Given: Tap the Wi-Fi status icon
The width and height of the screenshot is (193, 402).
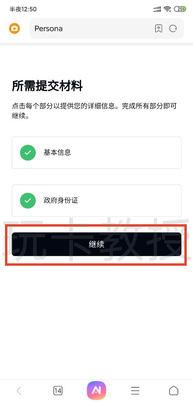Looking at the screenshot, I should coord(168,9).
